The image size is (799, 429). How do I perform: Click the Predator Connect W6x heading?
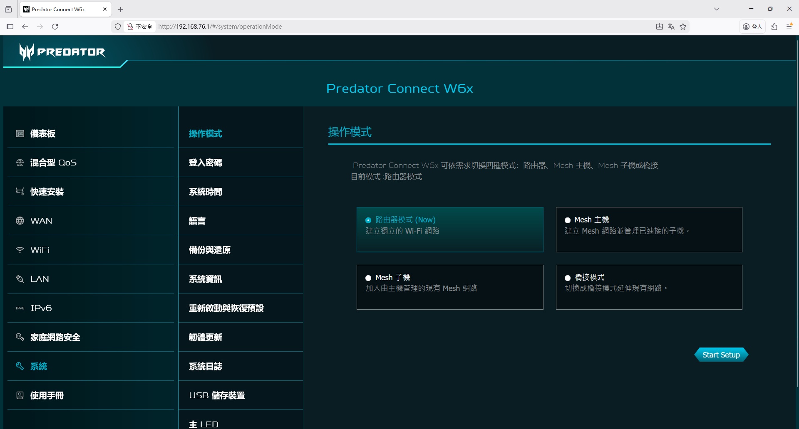tap(399, 89)
